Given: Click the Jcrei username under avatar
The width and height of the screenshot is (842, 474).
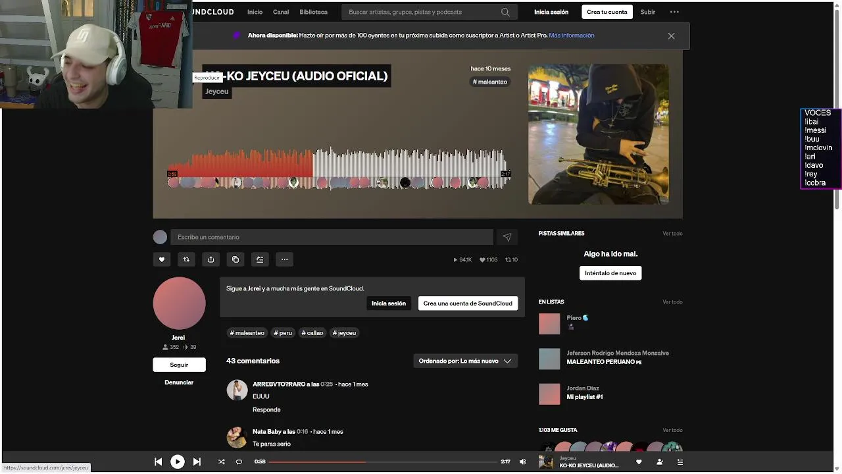Looking at the screenshot, I should pyautogui.click(x=178, y=337).
